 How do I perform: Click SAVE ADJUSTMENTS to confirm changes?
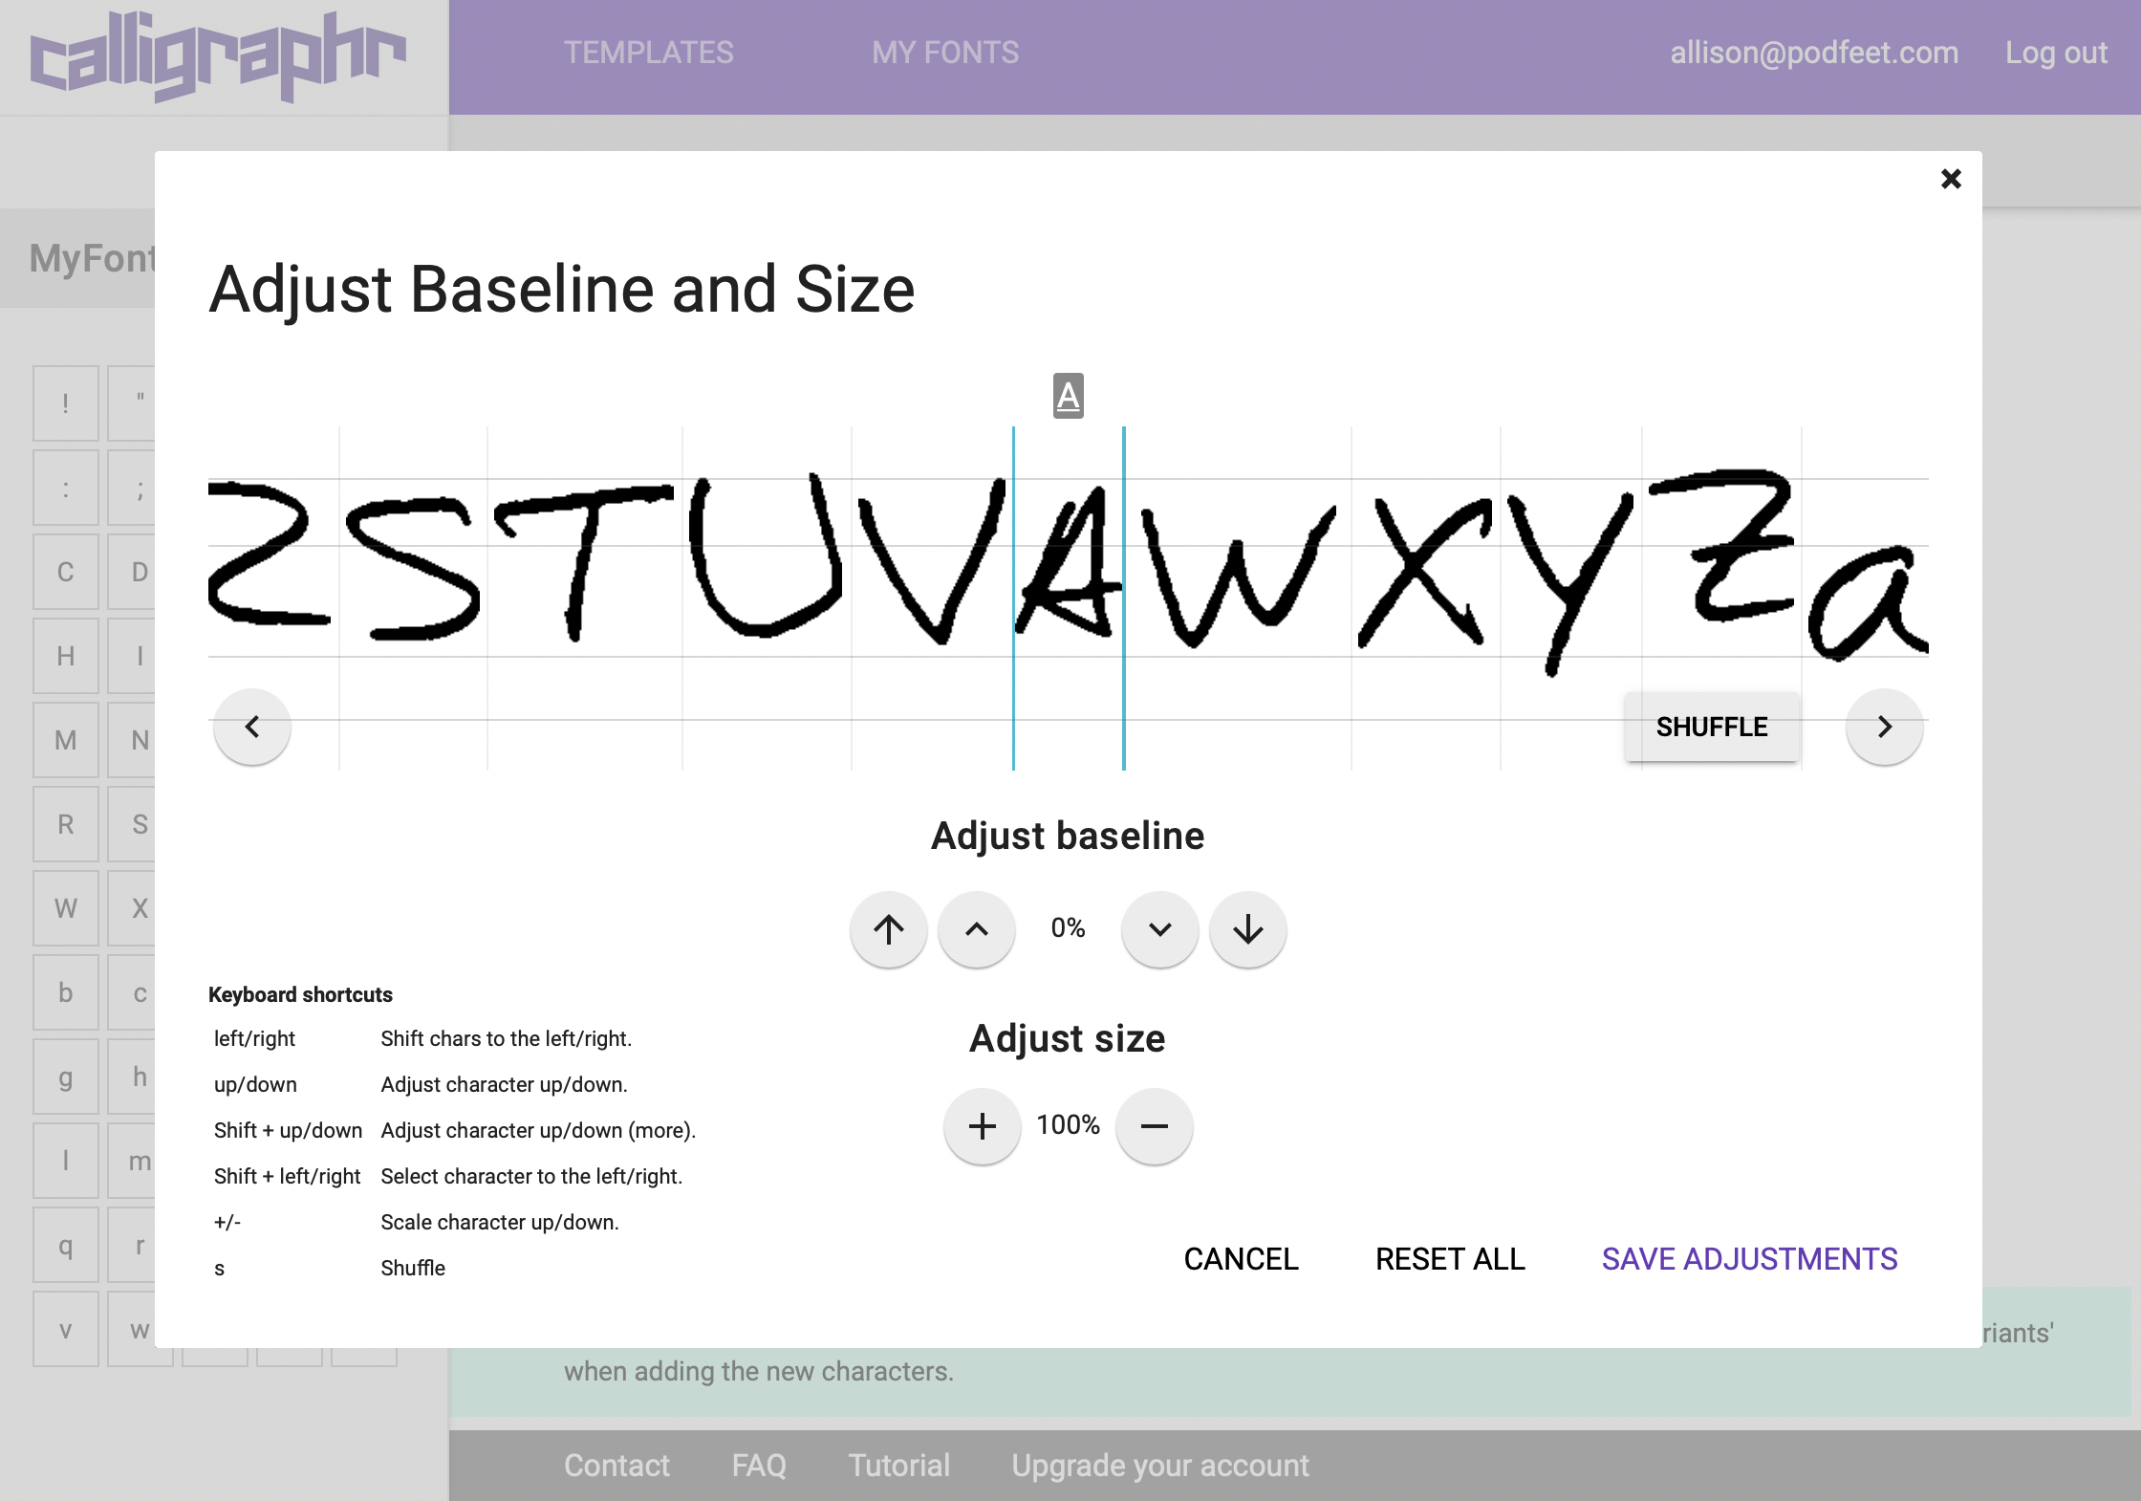tap(1749, 1255)
